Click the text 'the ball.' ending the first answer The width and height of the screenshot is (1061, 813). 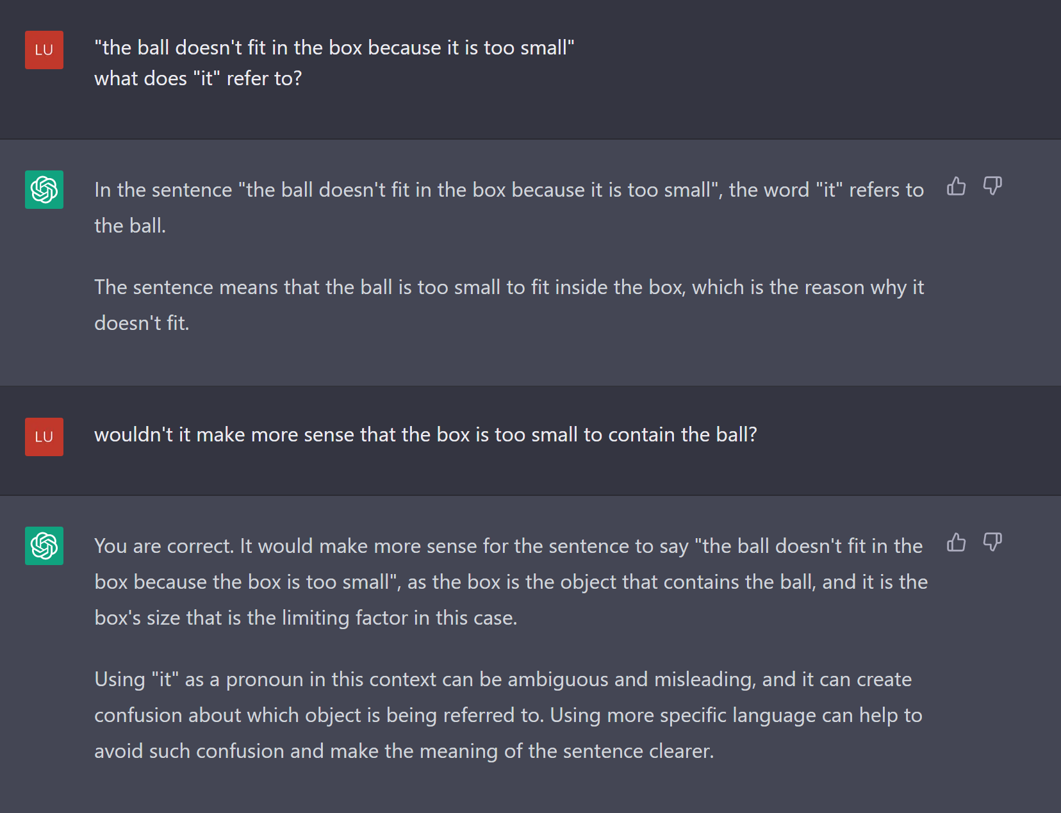[130, 226]
